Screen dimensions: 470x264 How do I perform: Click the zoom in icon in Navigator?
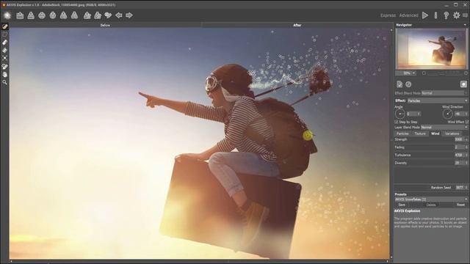pyautogui.click(x=466, y=73)
